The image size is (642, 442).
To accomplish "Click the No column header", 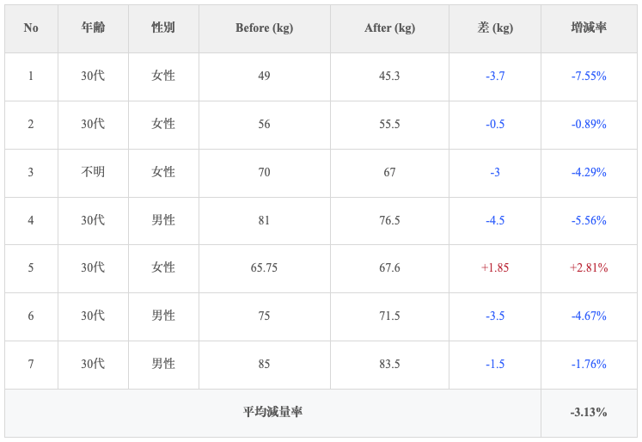I will pos(31,28).
